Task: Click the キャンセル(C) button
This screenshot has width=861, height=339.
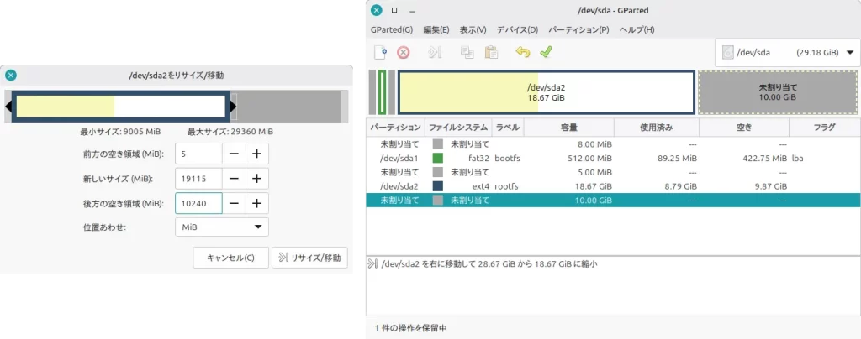Action: click(230, 258)
